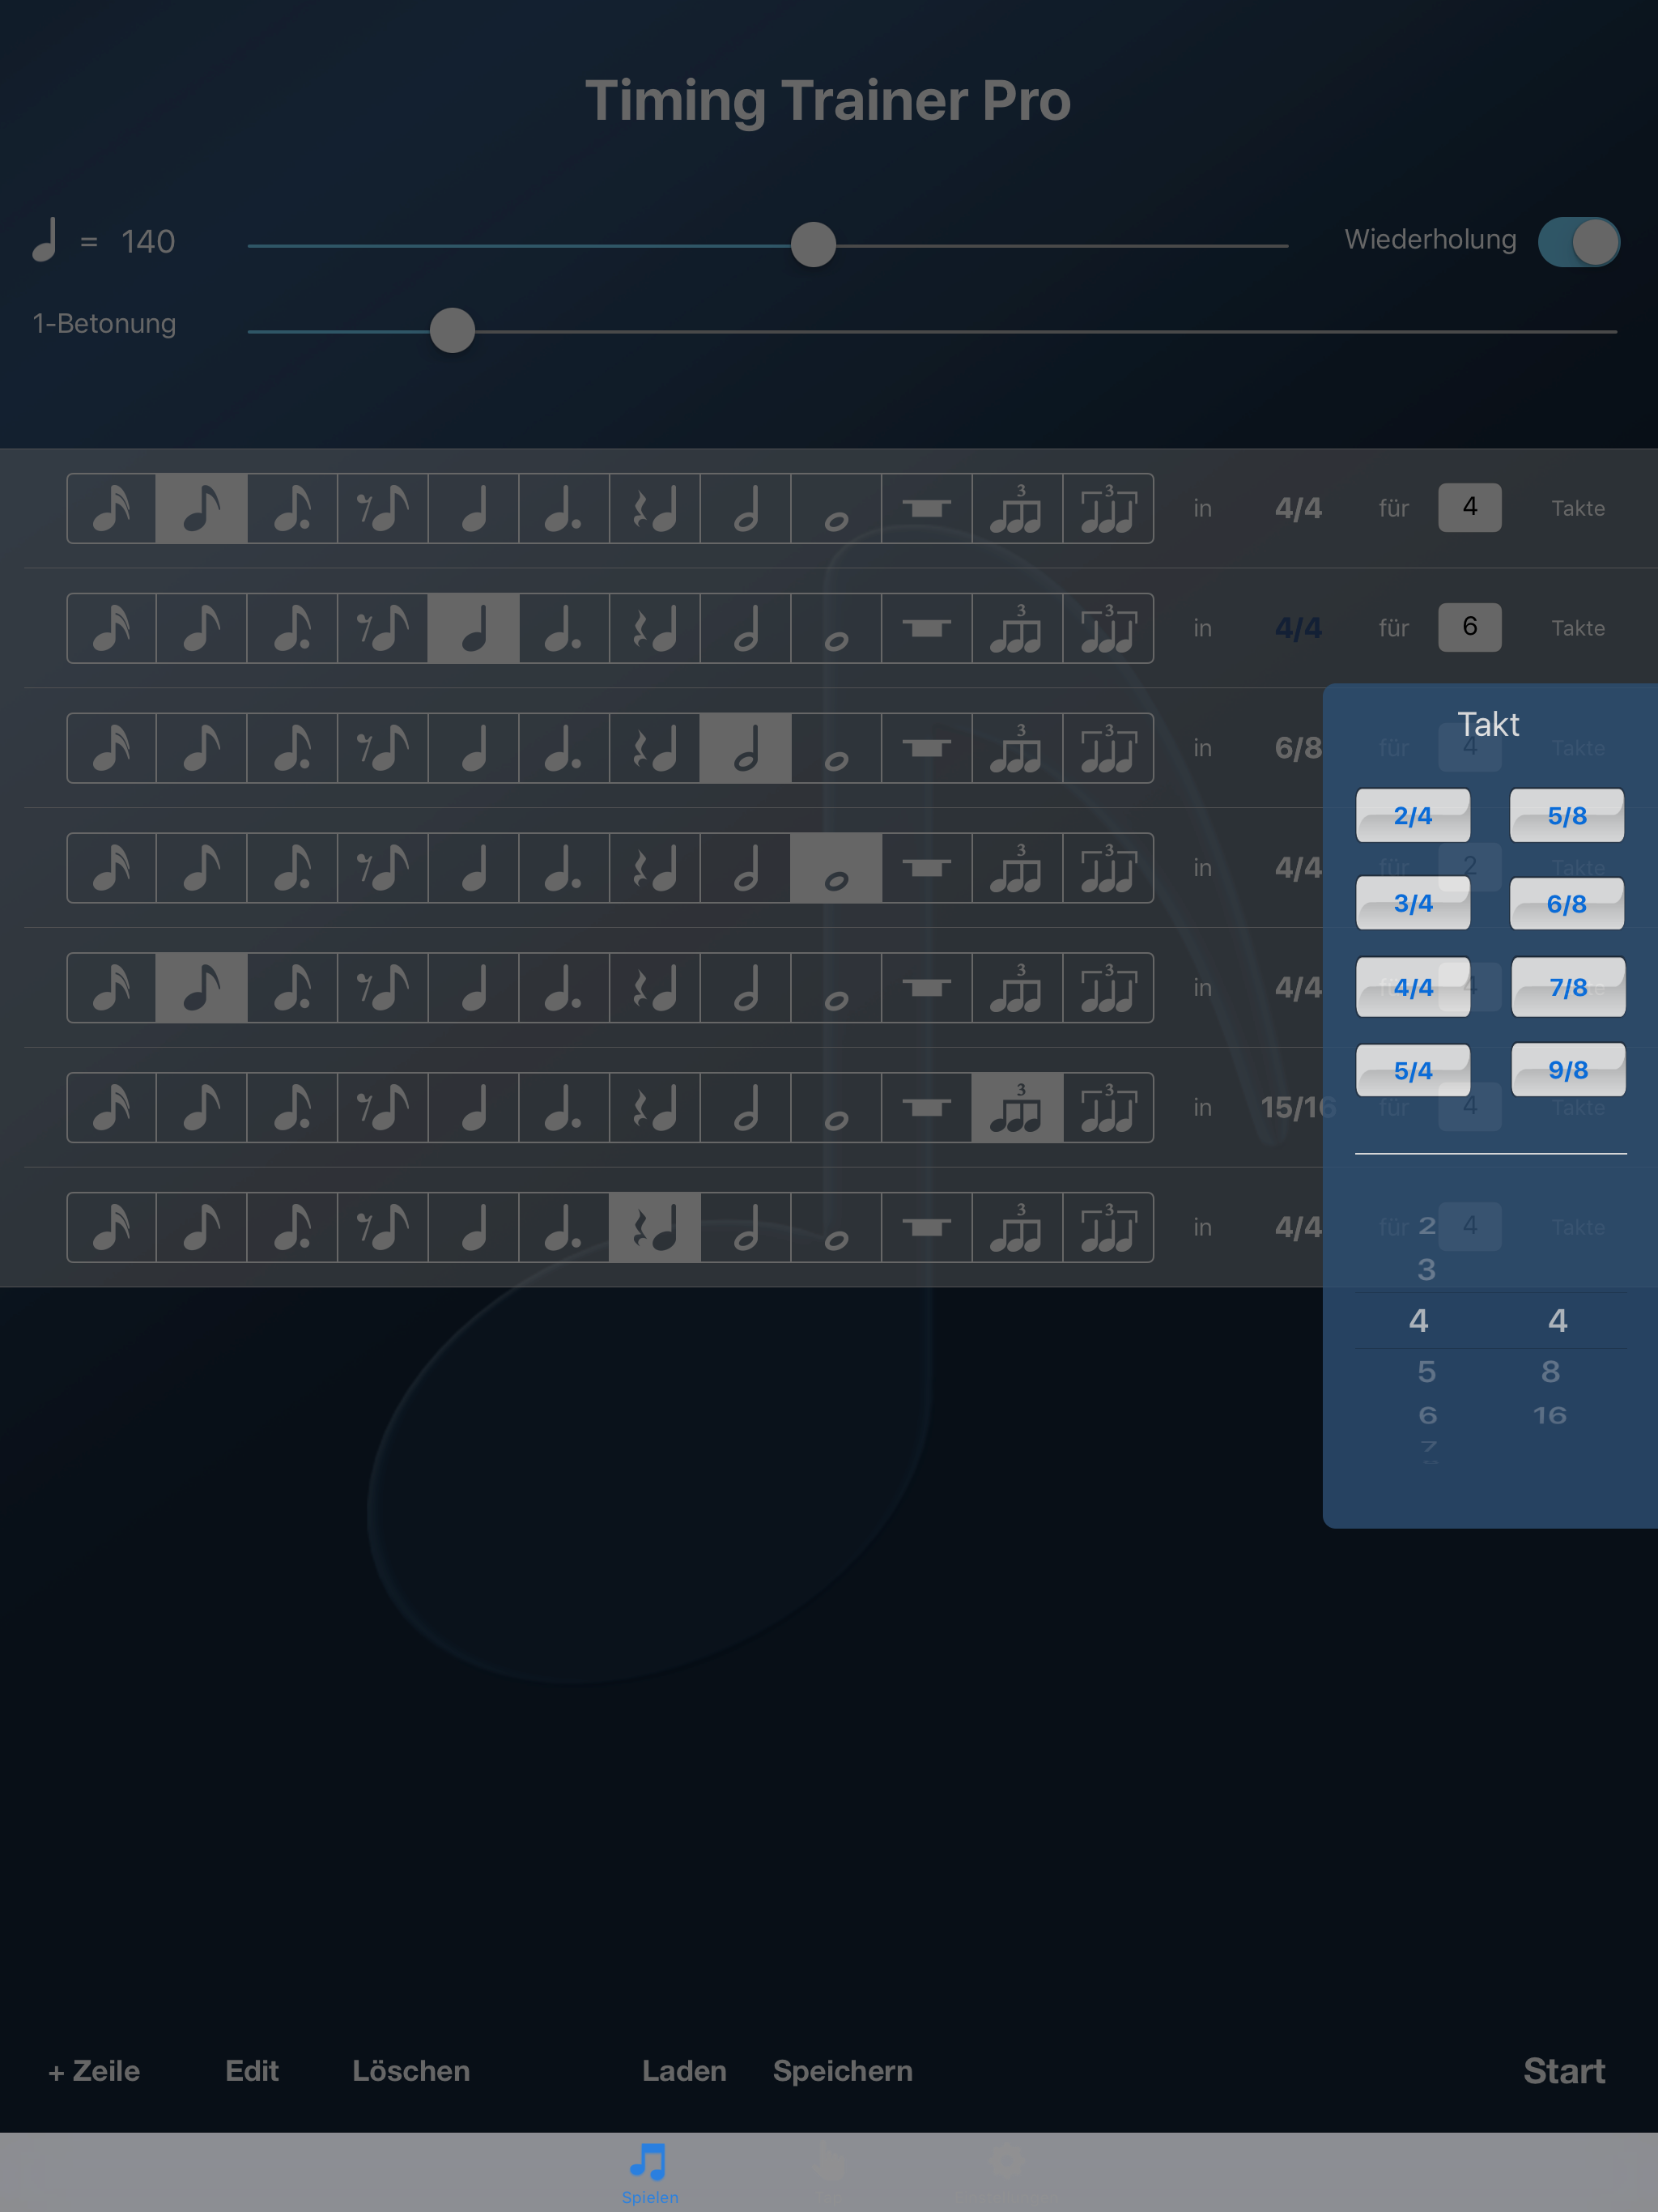Click the 1-Betonung slider handle
Screen dimensions: 1658x2212
pyautogui.click(x=452, y=331)
